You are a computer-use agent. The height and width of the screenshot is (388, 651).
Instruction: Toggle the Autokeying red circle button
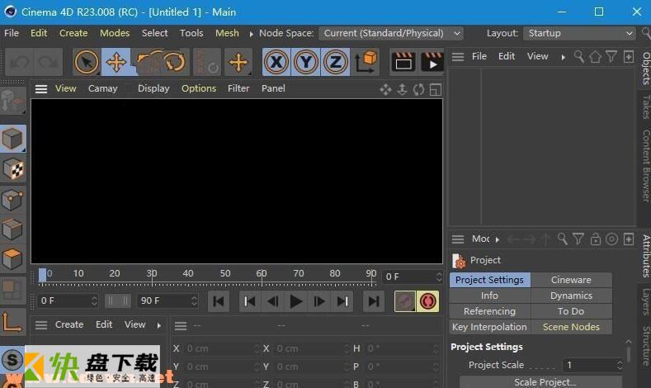pos(427,301)
